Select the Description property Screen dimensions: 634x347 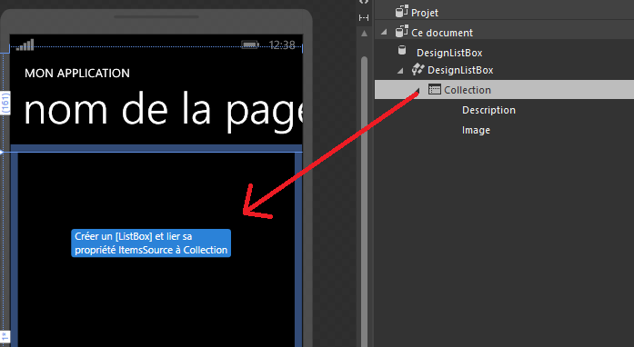tap(488, 110)
